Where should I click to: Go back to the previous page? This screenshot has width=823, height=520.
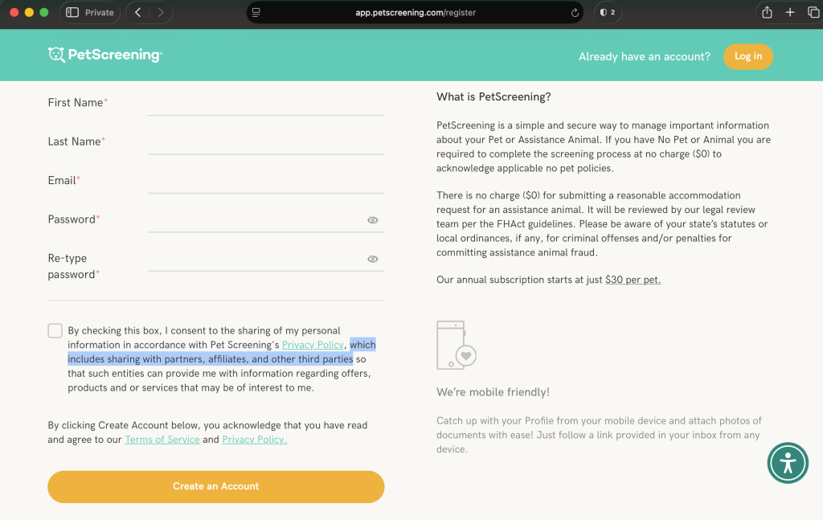pyautogui.click(x=138, y=12)
